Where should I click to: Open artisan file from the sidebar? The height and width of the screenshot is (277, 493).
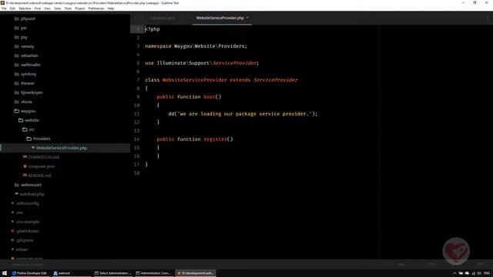[x=22, y=249]
